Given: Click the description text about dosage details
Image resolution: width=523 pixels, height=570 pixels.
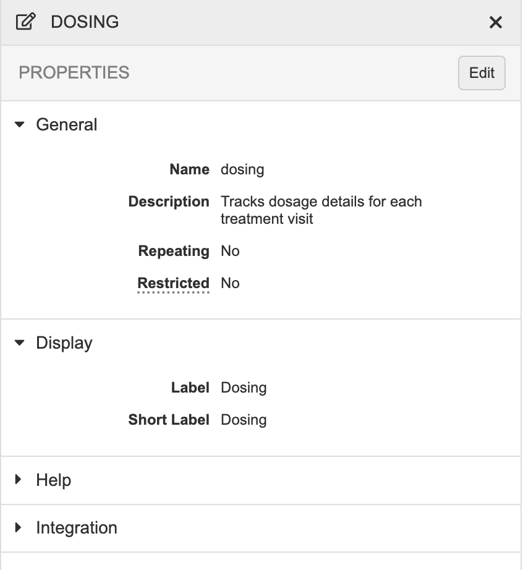Looking at the screenshot, I should (x=321, y=210).
